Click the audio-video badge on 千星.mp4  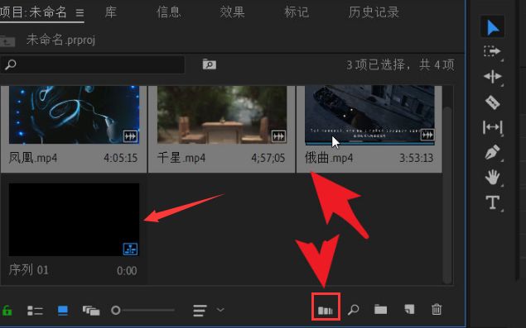pyautogui.click(x=278, y=136)
